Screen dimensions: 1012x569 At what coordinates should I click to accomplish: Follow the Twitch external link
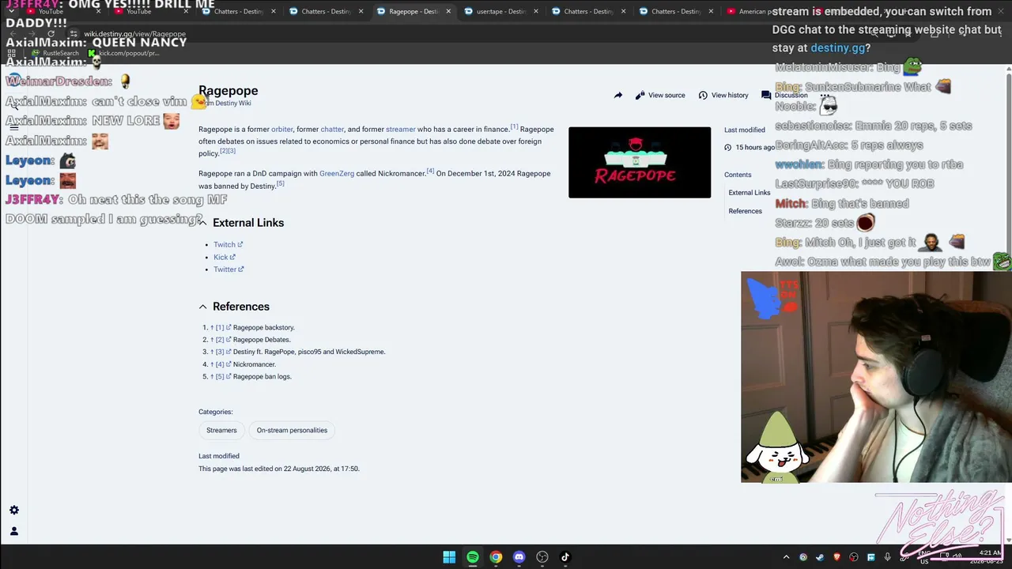228,244
